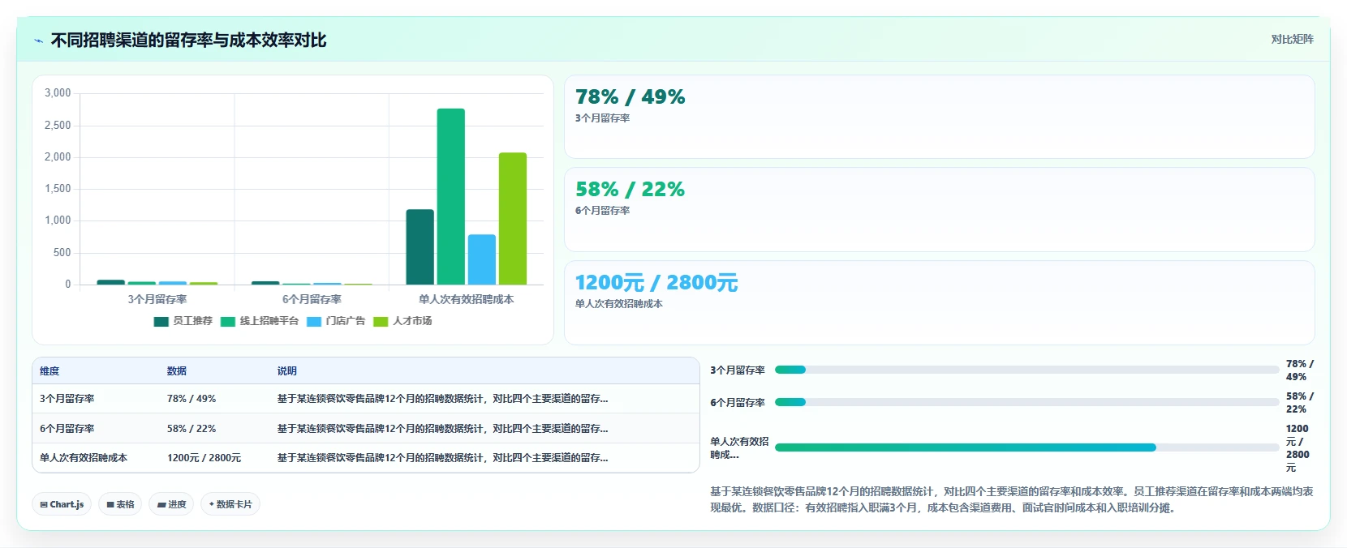Toggle the 人才市场 legend series

click(x=402, y=321)
